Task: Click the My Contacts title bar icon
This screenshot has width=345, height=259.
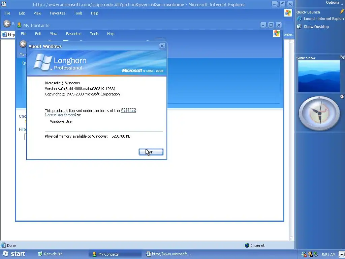Action: click(19, 25)
